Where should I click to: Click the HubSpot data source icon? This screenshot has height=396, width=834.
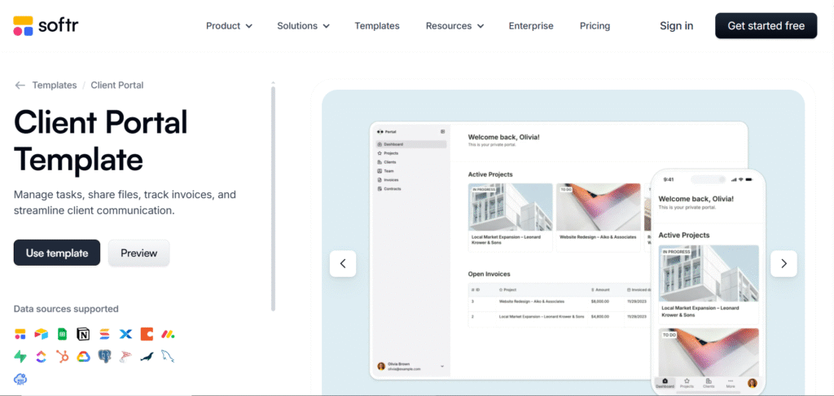tap(62, 356)
